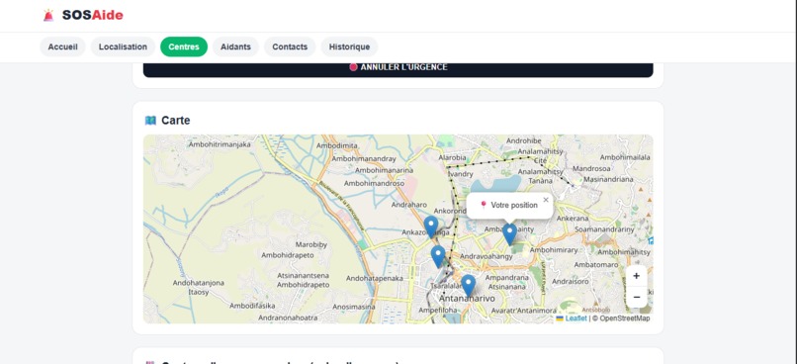Screen dimensions: 797x364
Task: Click the Ambohitrimanjaka label on map
Action: (x=220, y=144)
